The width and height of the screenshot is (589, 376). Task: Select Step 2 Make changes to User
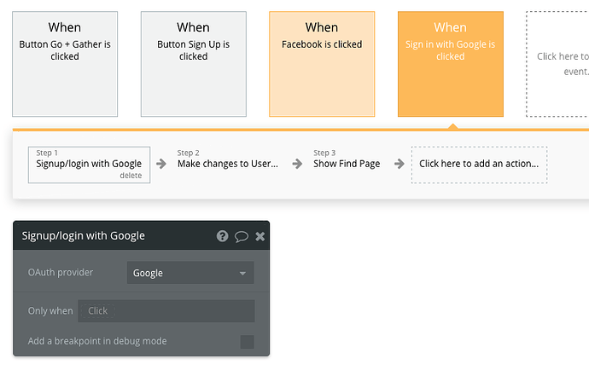[228, 163]
